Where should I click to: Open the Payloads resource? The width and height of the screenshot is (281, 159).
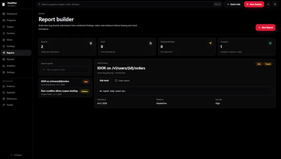[16, 93]
